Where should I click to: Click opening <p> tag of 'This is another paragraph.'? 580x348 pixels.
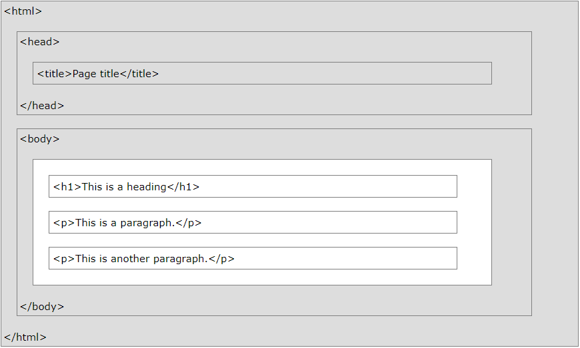pos(64,259)
